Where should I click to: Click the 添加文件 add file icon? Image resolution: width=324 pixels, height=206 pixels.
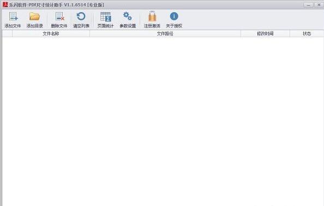(13, 16)
